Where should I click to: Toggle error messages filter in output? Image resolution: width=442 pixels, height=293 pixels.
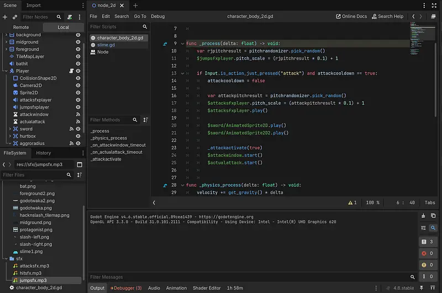tap(429, 253)
